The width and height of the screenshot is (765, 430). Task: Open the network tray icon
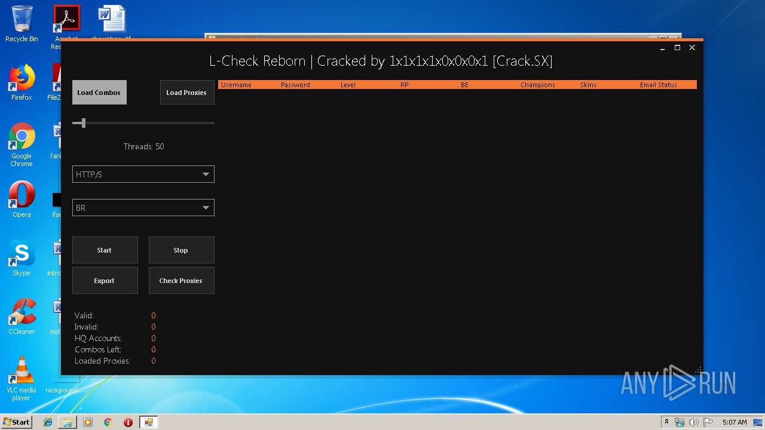680,422
